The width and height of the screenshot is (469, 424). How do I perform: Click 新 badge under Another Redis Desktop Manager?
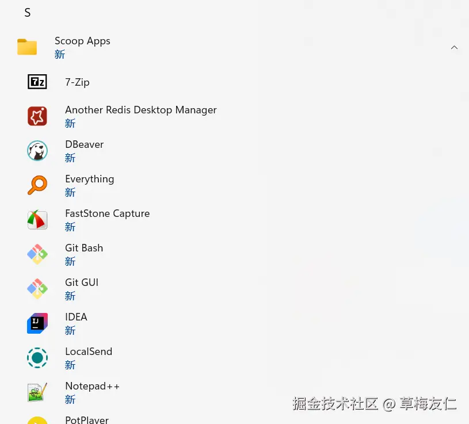click(70, 123)
